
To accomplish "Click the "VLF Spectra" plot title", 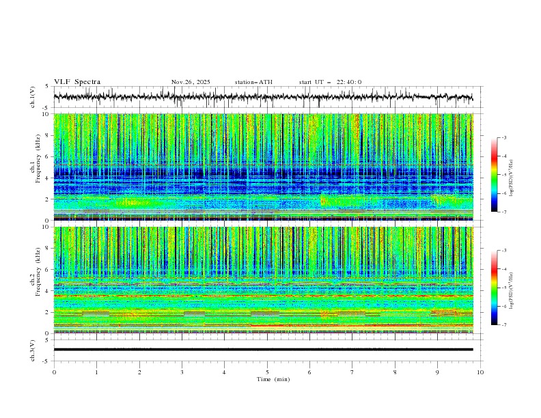I will [77, 82].
